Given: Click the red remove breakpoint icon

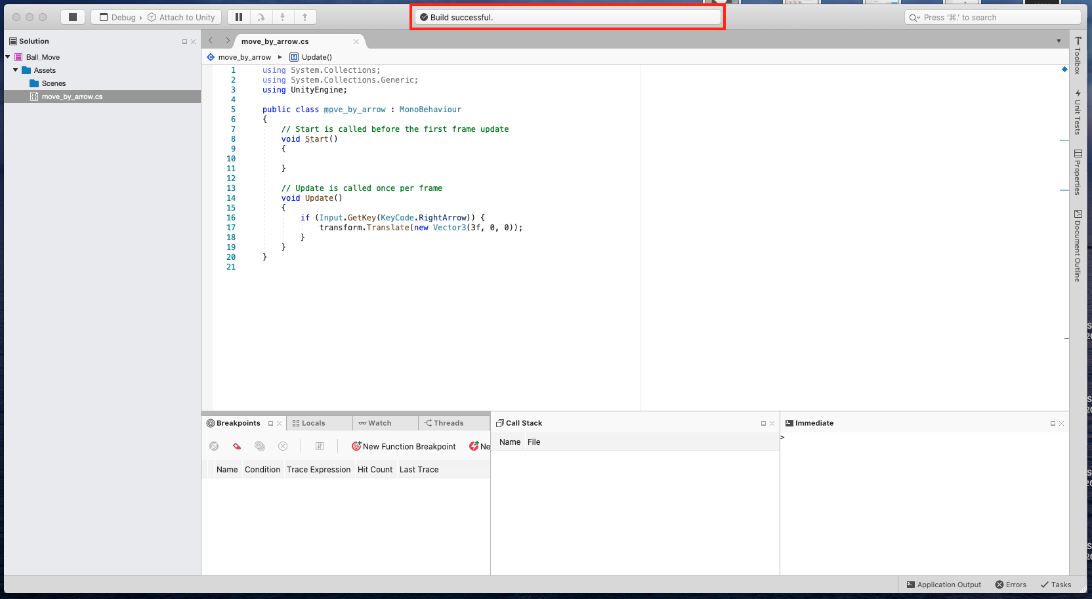Looking at the screenshot, I should (x=237, y=446).
